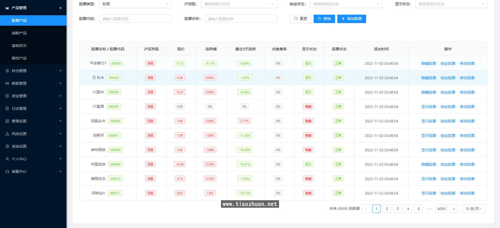Click the 股票名称 input field
500x228 pixels.
[241, 19]
